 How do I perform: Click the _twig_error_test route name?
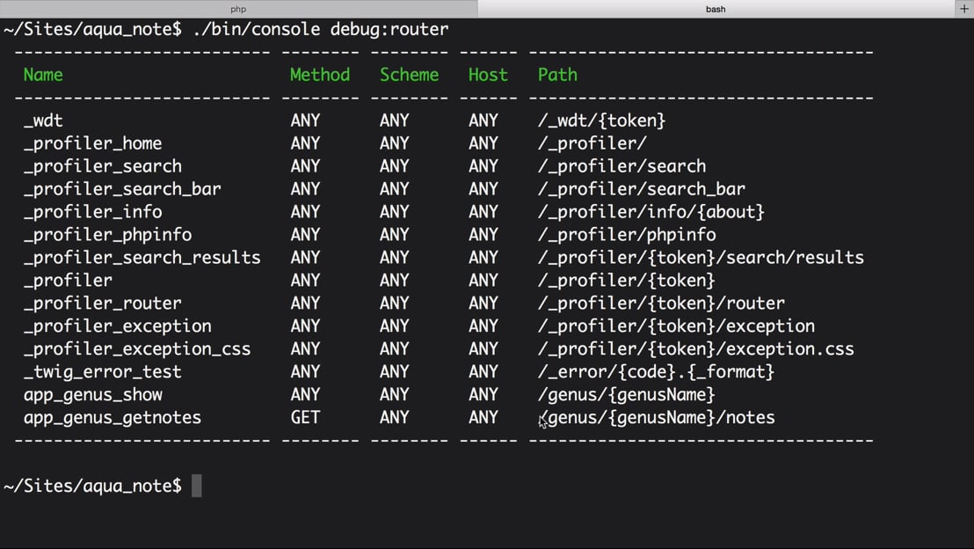click(x=103, y=372)
